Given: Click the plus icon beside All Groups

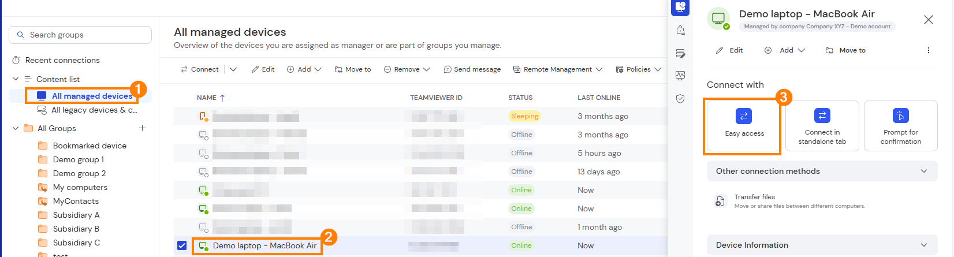Looking at the screenshot, I should coord(142,128).
